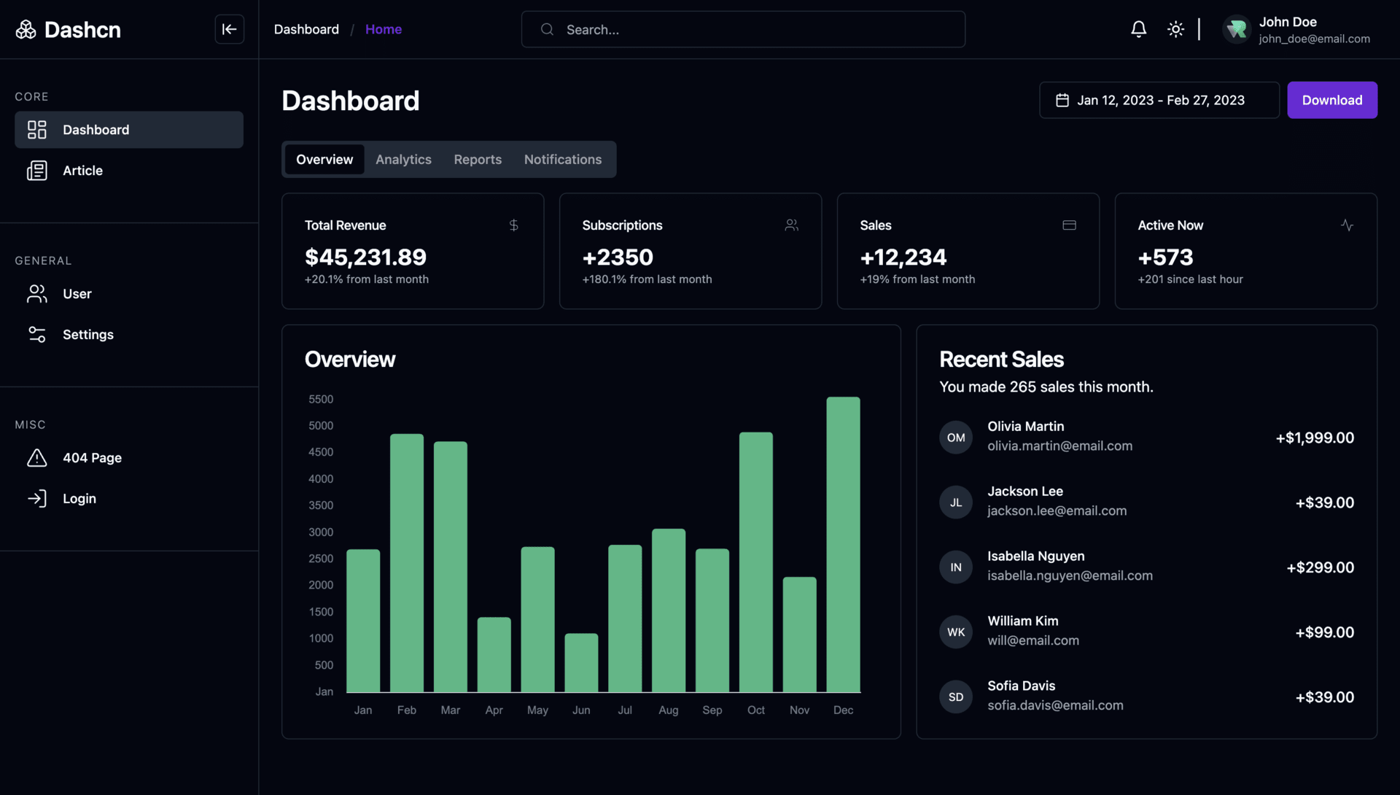Image resolution: width=1400 pixels, height=795 pixels.
Task: Collapse the sidebar with the arrow icon
Action: 229,29
